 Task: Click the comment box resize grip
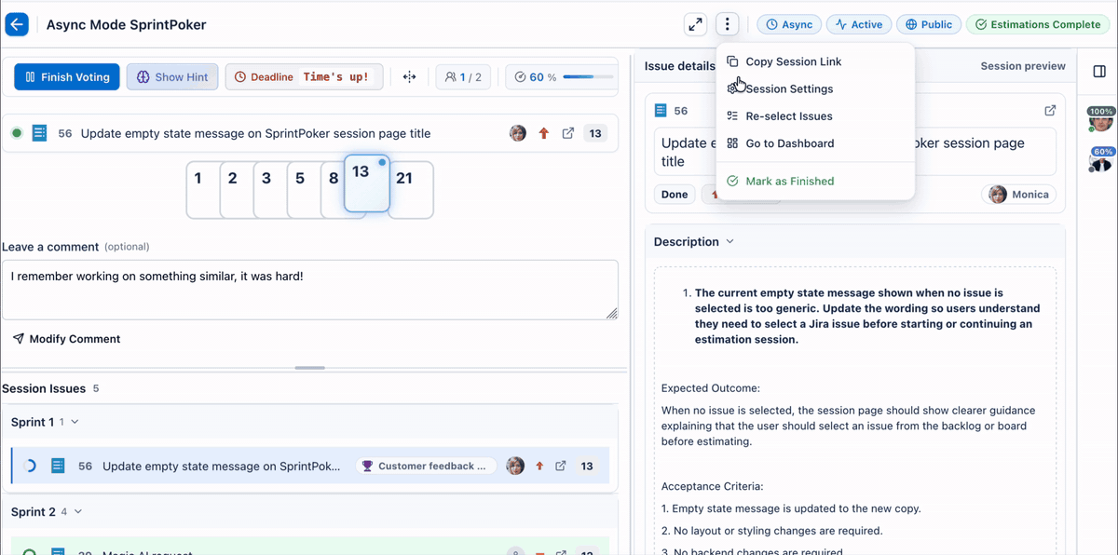[611, 314]
